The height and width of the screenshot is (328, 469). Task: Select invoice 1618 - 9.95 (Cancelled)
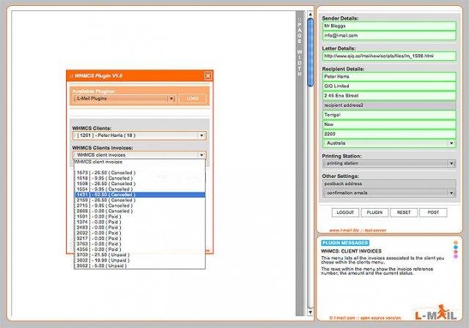click(139, 179)
